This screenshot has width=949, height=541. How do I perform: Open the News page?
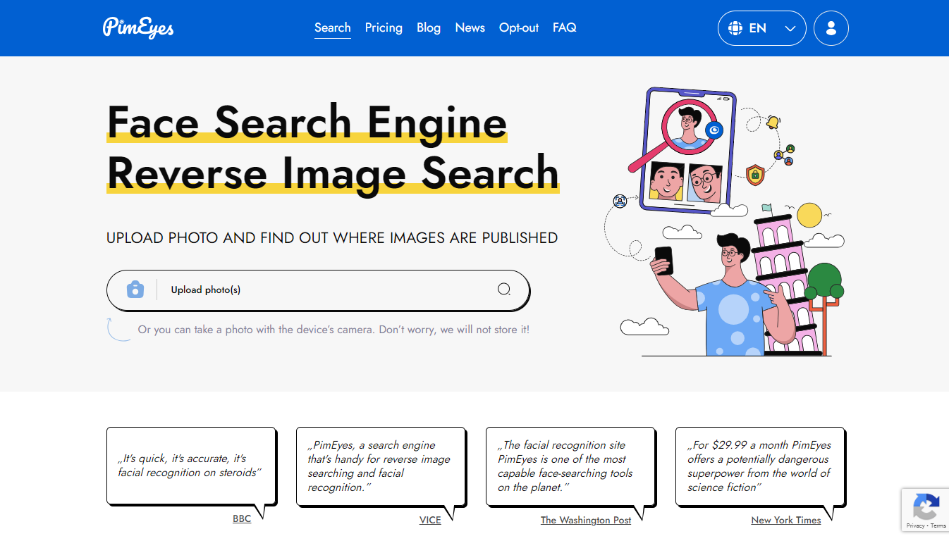[x=470, y=27]
